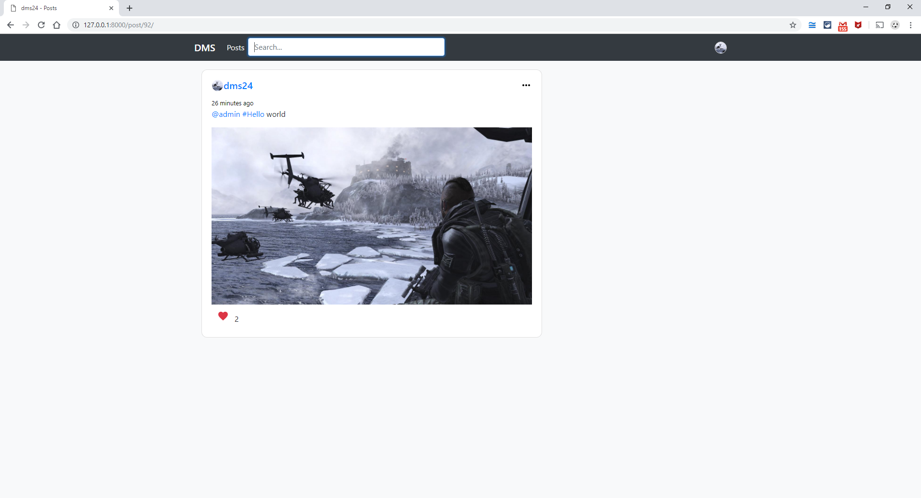Minimize the browser window
This screenshot has height=498, width=921.
pos(866,7)
